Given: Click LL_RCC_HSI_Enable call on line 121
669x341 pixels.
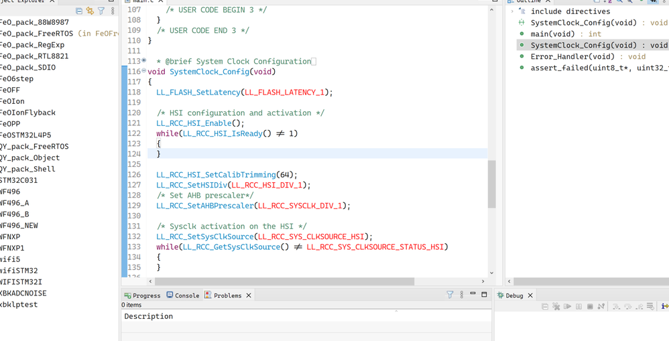Looking at the screenshot, I should tap(194, 123).
